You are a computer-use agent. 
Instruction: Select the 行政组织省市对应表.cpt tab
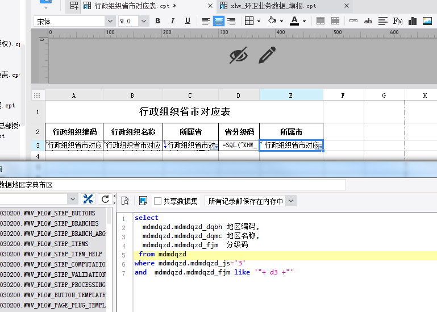(x=134, y=6)
